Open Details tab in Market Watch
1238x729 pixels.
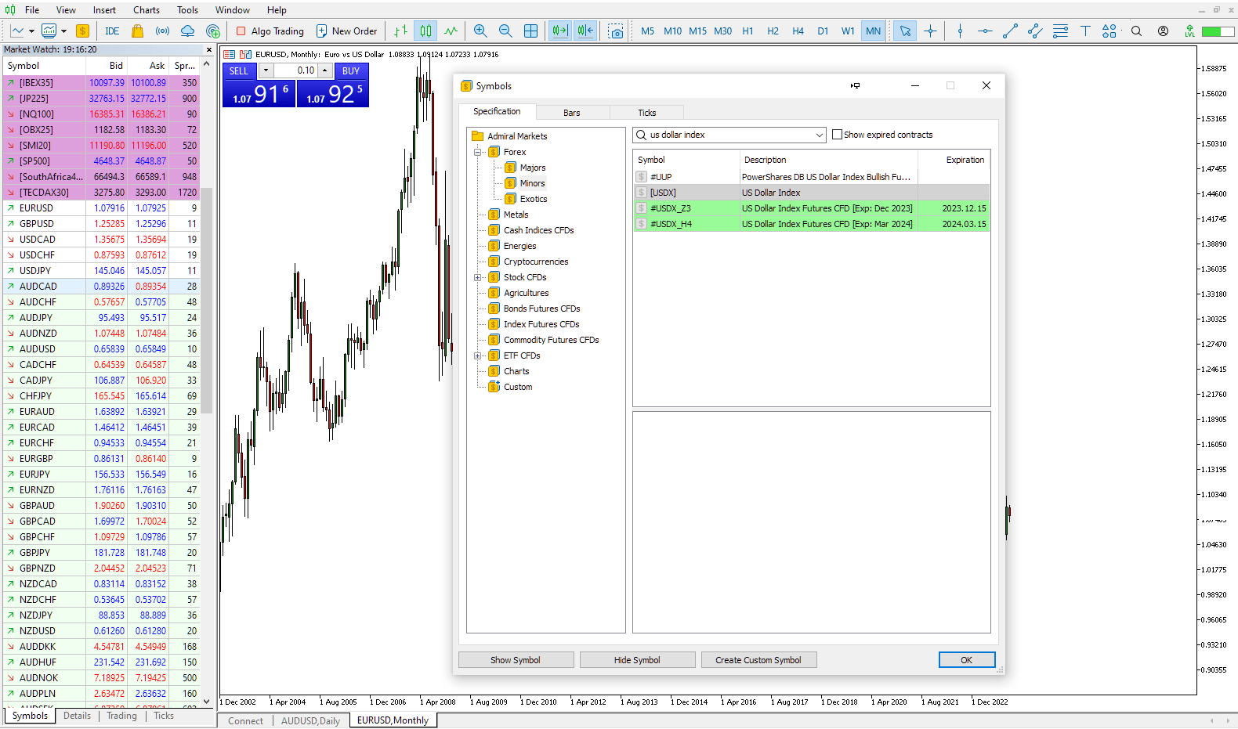(x=77, y=716)
